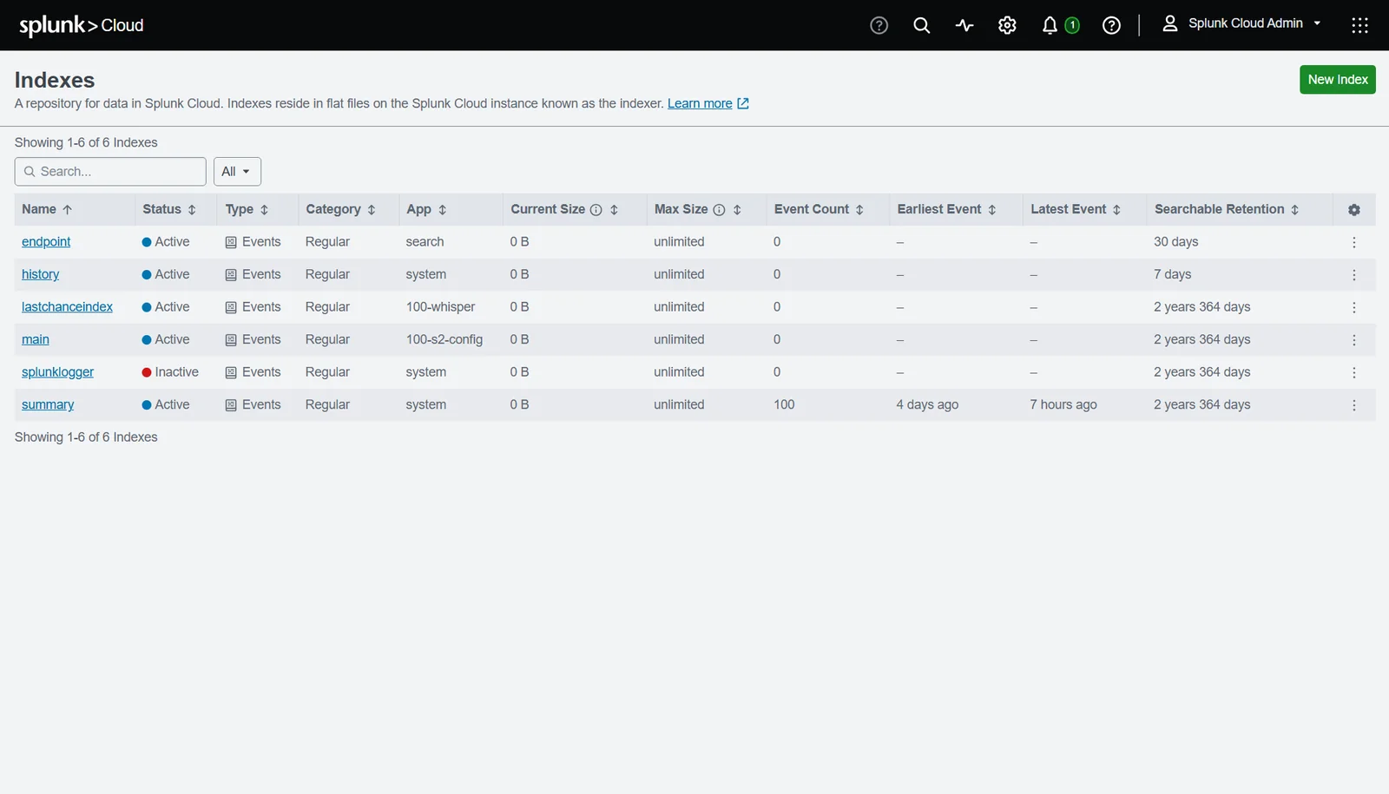
Task: Open the help icon next to notifications
Action: [x=1111, y=25]
